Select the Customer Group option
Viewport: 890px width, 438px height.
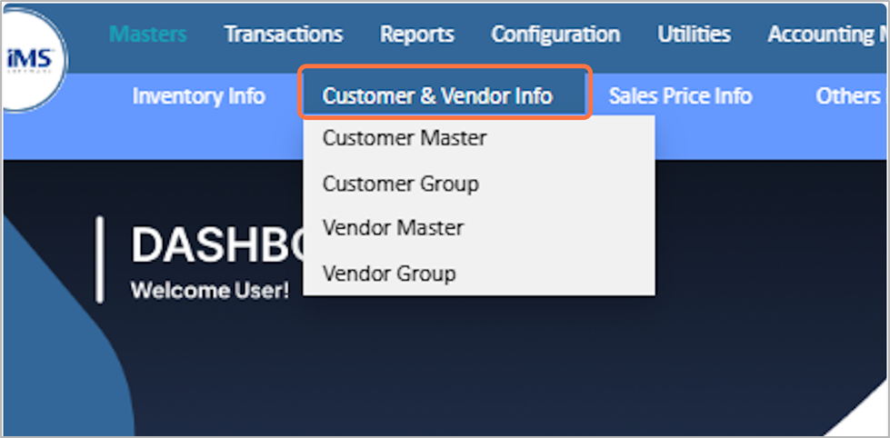click(x=401, y=184)
